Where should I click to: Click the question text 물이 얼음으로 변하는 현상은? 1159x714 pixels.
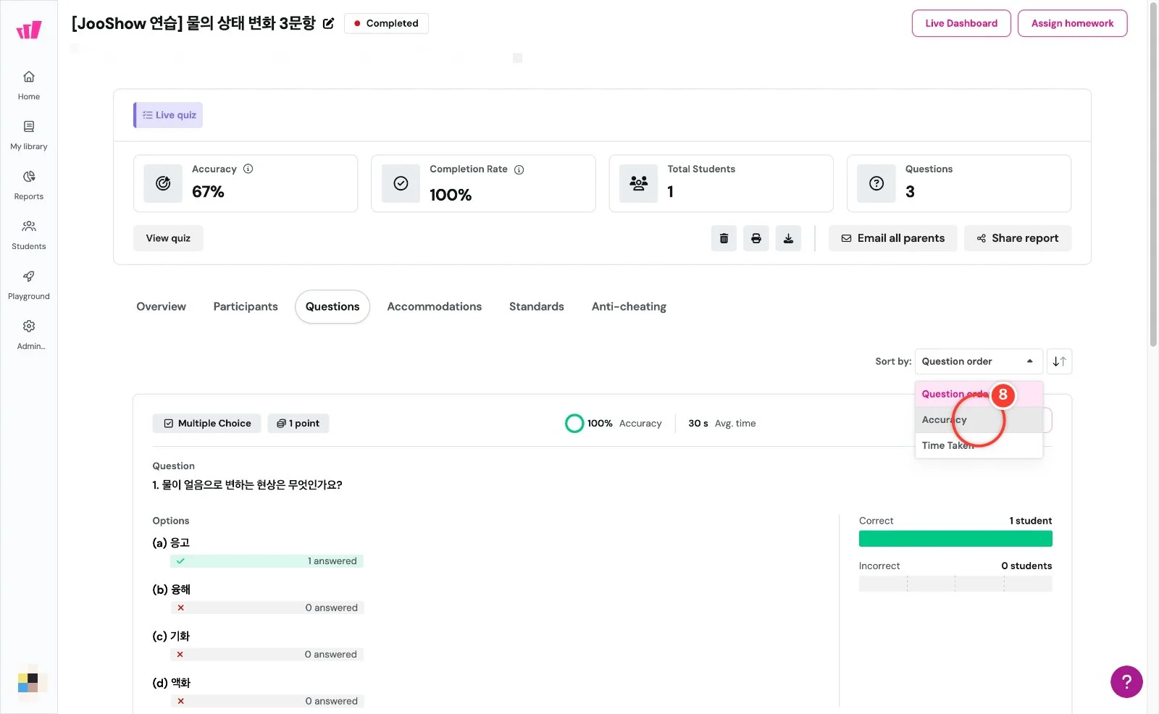pos(247,485)
